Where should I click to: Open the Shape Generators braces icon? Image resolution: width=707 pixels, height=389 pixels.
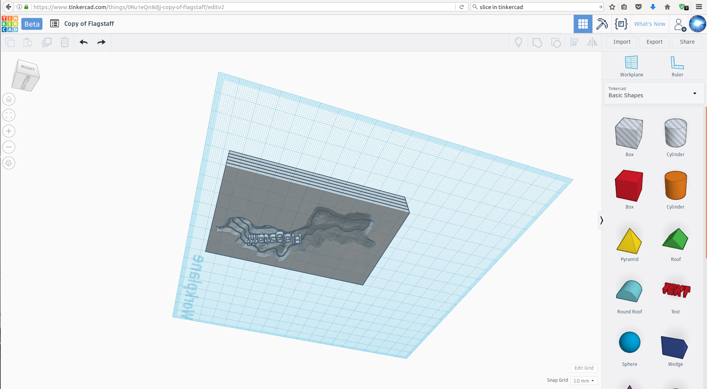pos(621,24)
